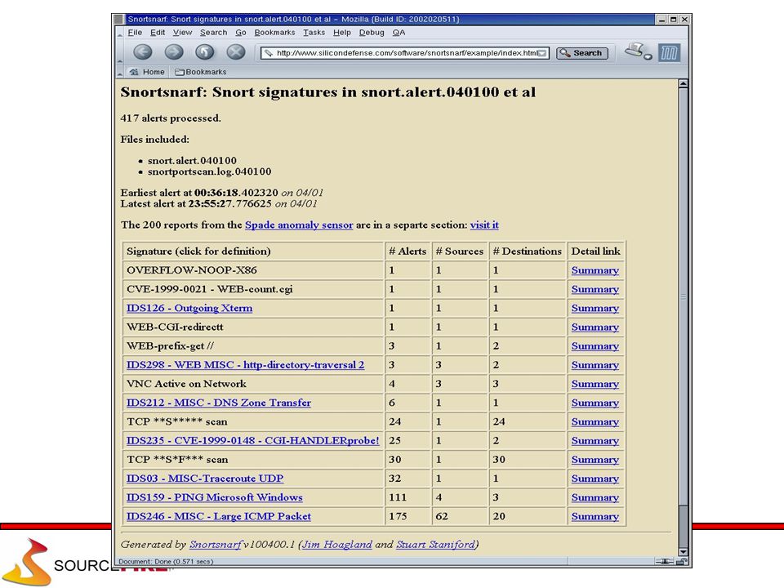Image resolution: width=784 pixels, height=588 pixels.
Task: Collapse the navigation toolbar grippy
Action: point(119,52)
